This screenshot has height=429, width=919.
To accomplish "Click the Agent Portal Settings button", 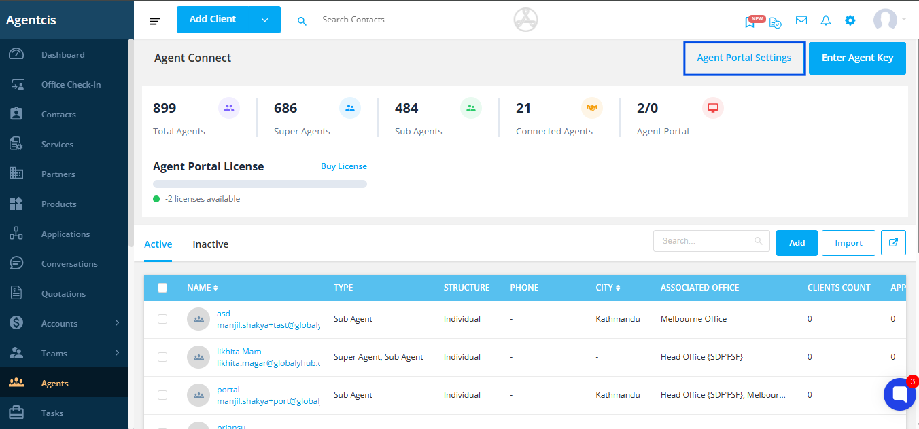I will (x=744, y=58).
